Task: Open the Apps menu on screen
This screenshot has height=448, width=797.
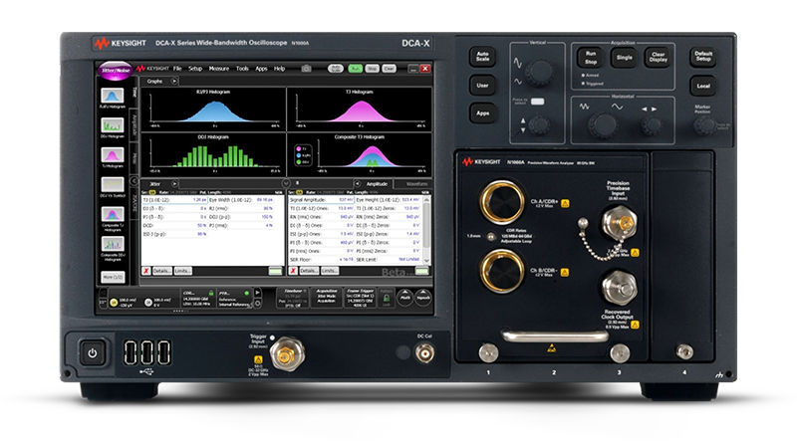Action: pyautogui.click(x=261, y=69)
